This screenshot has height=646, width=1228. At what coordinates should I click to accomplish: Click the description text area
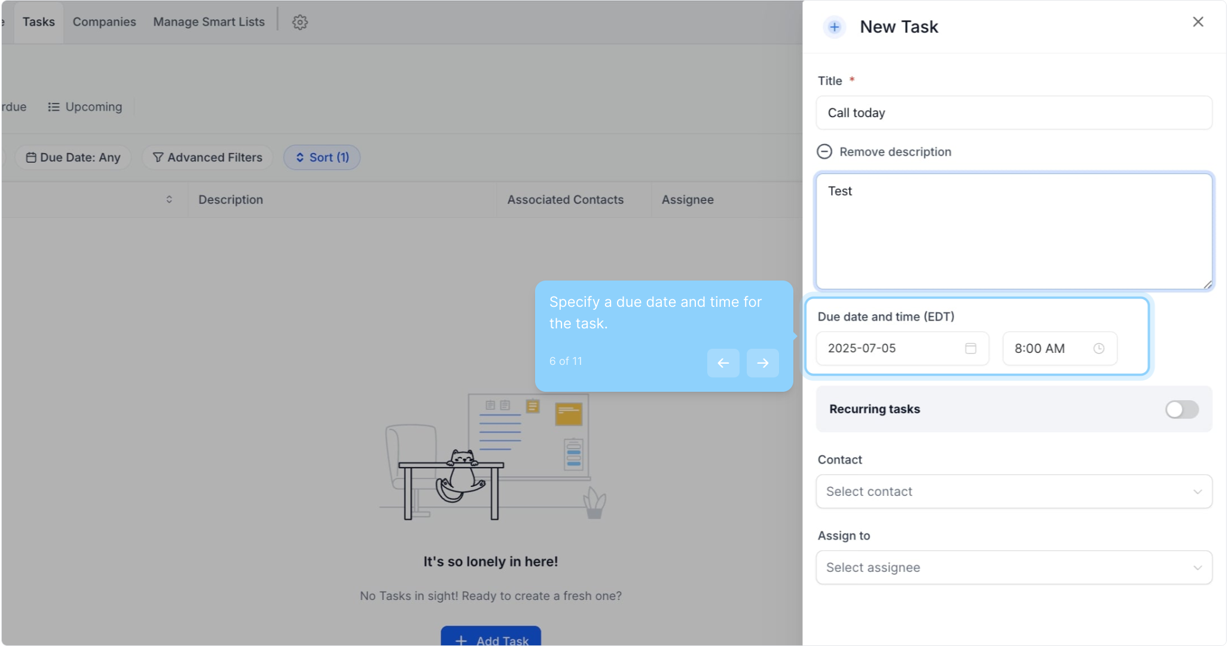[x=1013, y=233]
